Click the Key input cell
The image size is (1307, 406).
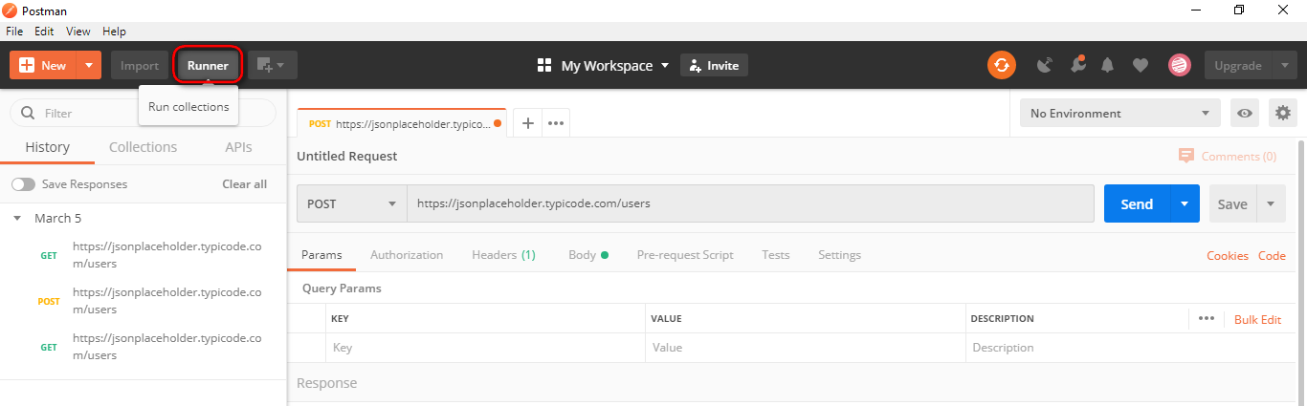click(485, 348)
